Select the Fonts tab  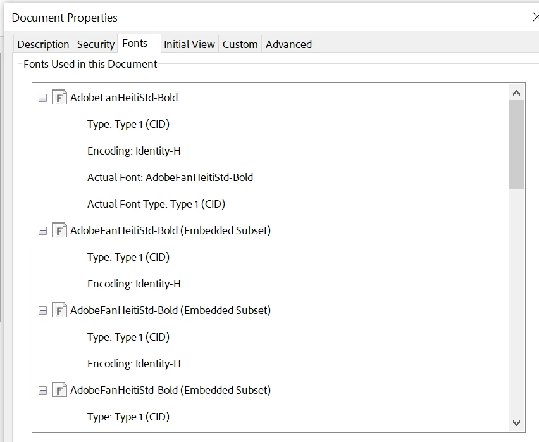139,43
